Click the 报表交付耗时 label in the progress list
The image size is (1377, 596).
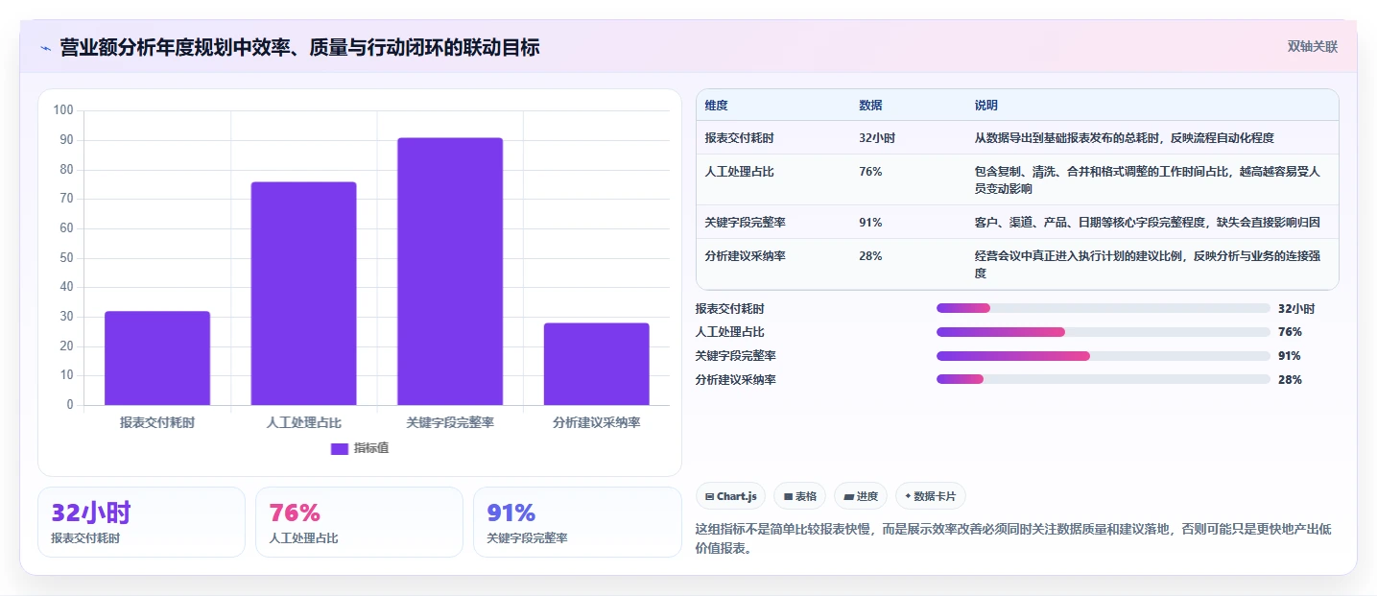(730, 308)
